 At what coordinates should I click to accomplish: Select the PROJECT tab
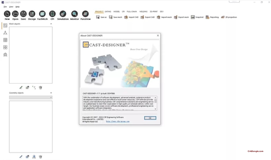tap(99, 12)
